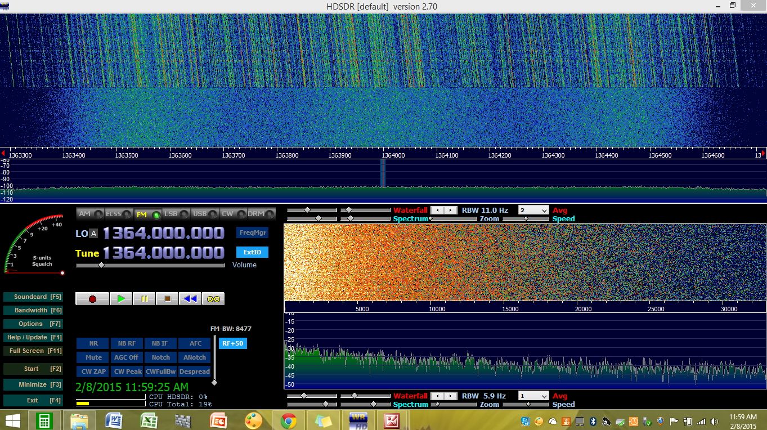Screen dimensions: 767x430
Task: Select AM demodulation mode
Action: tap(90, 214)
